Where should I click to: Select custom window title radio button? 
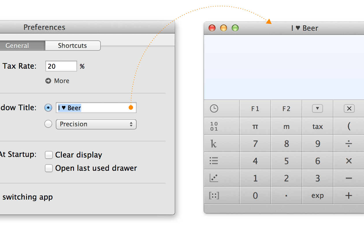[x=48, y=108]
